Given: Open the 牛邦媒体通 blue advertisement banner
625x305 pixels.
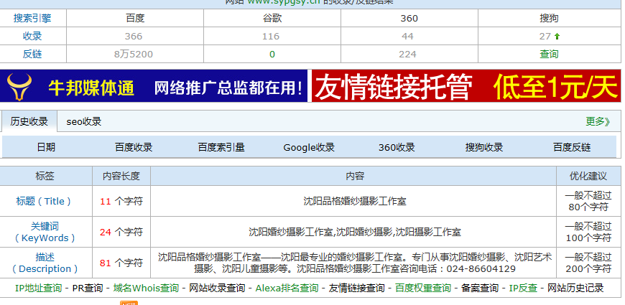Looking at the screenshot, I should pyautogui.click(x=154, y=86).
